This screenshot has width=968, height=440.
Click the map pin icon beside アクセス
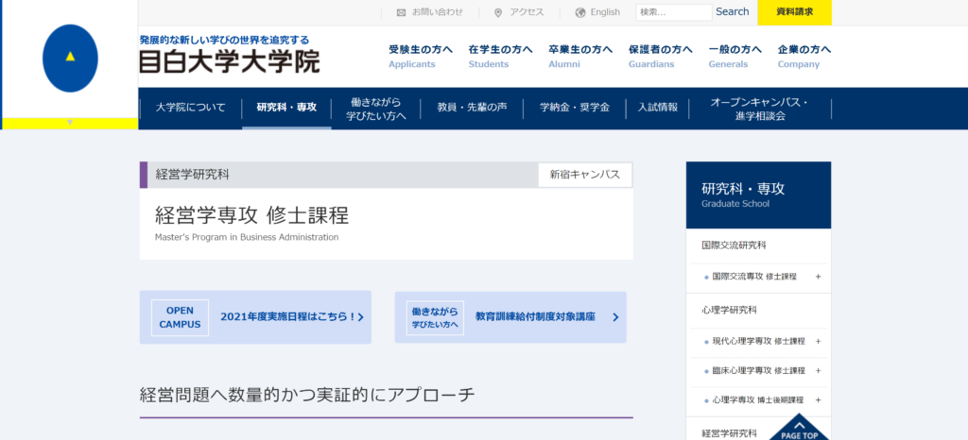coord(498,12)
